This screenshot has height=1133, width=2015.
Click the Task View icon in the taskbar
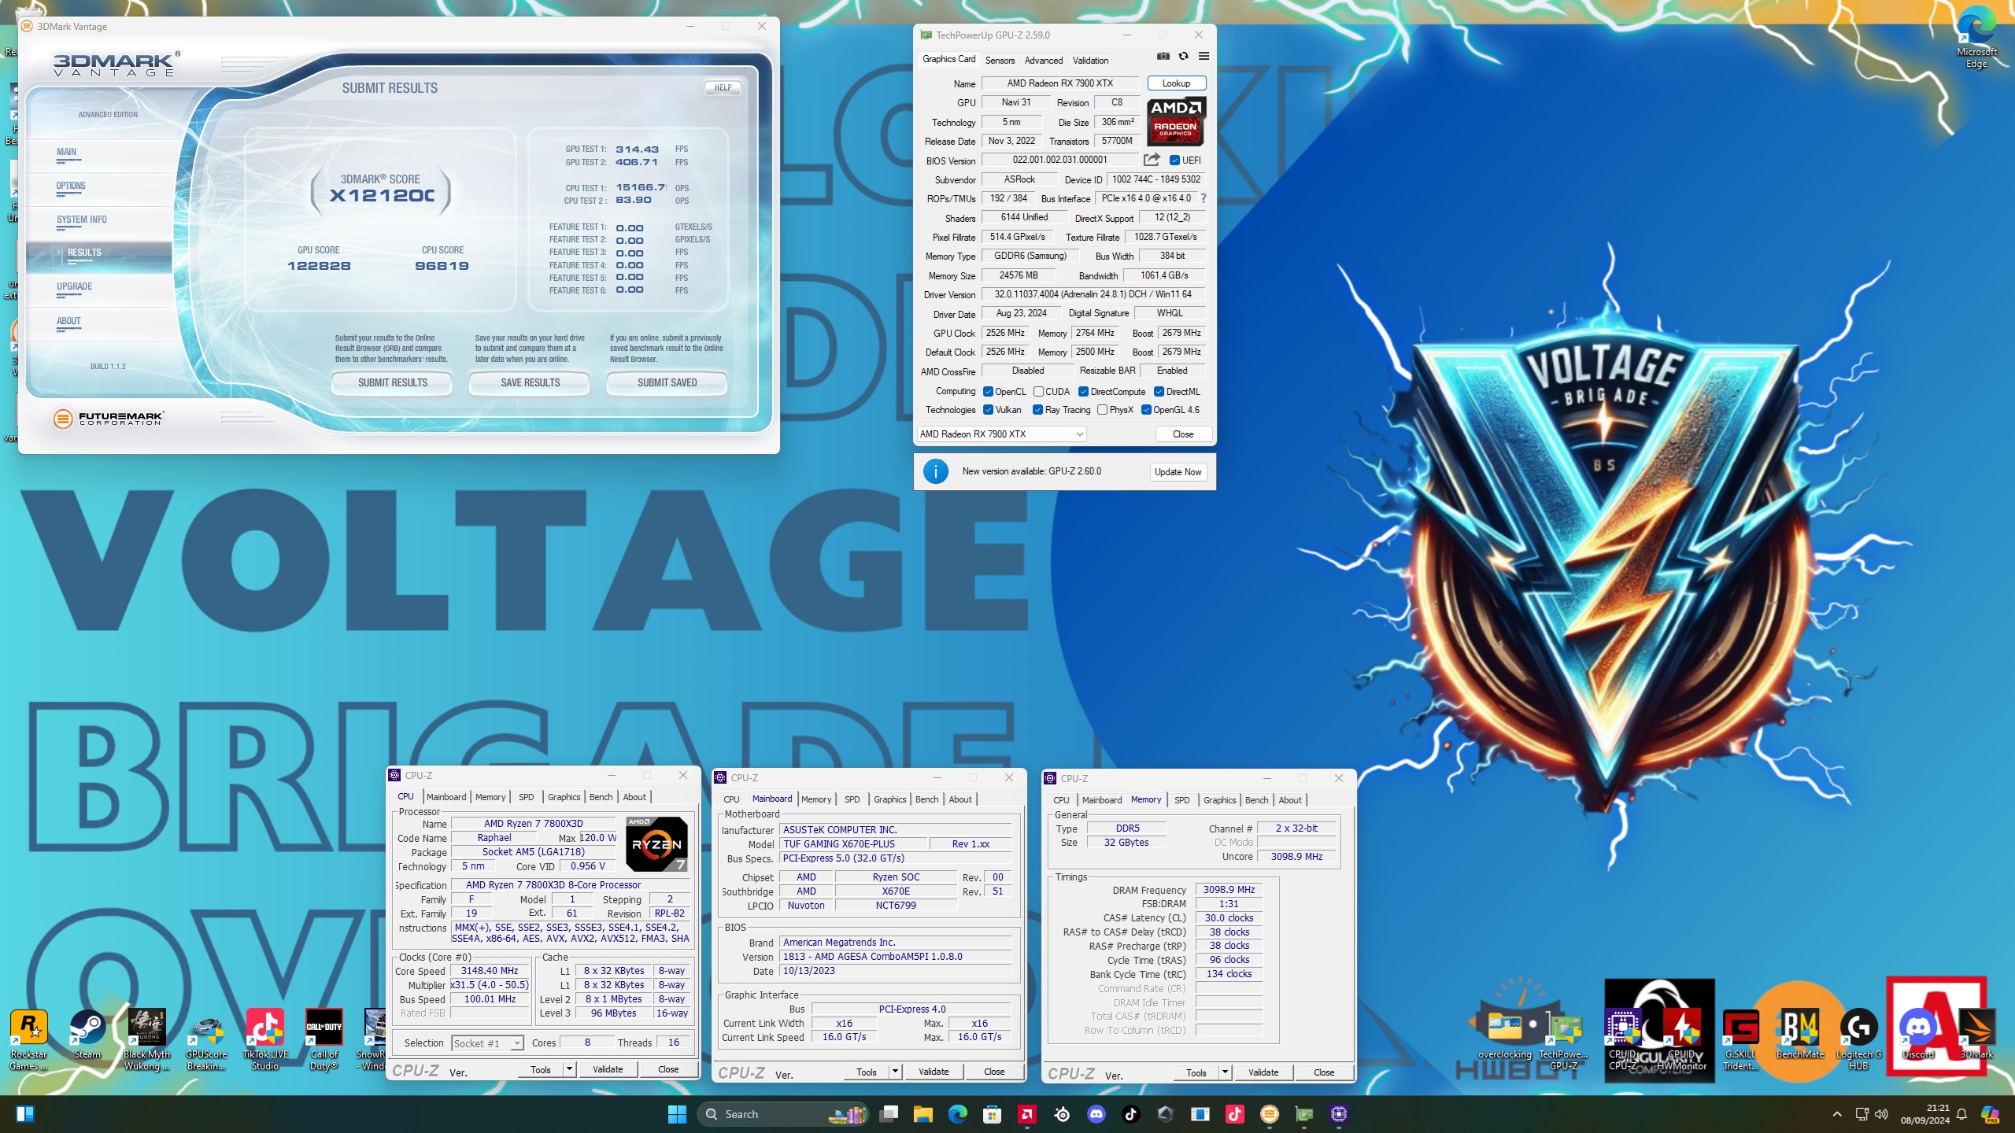(x=889, y=1113)
